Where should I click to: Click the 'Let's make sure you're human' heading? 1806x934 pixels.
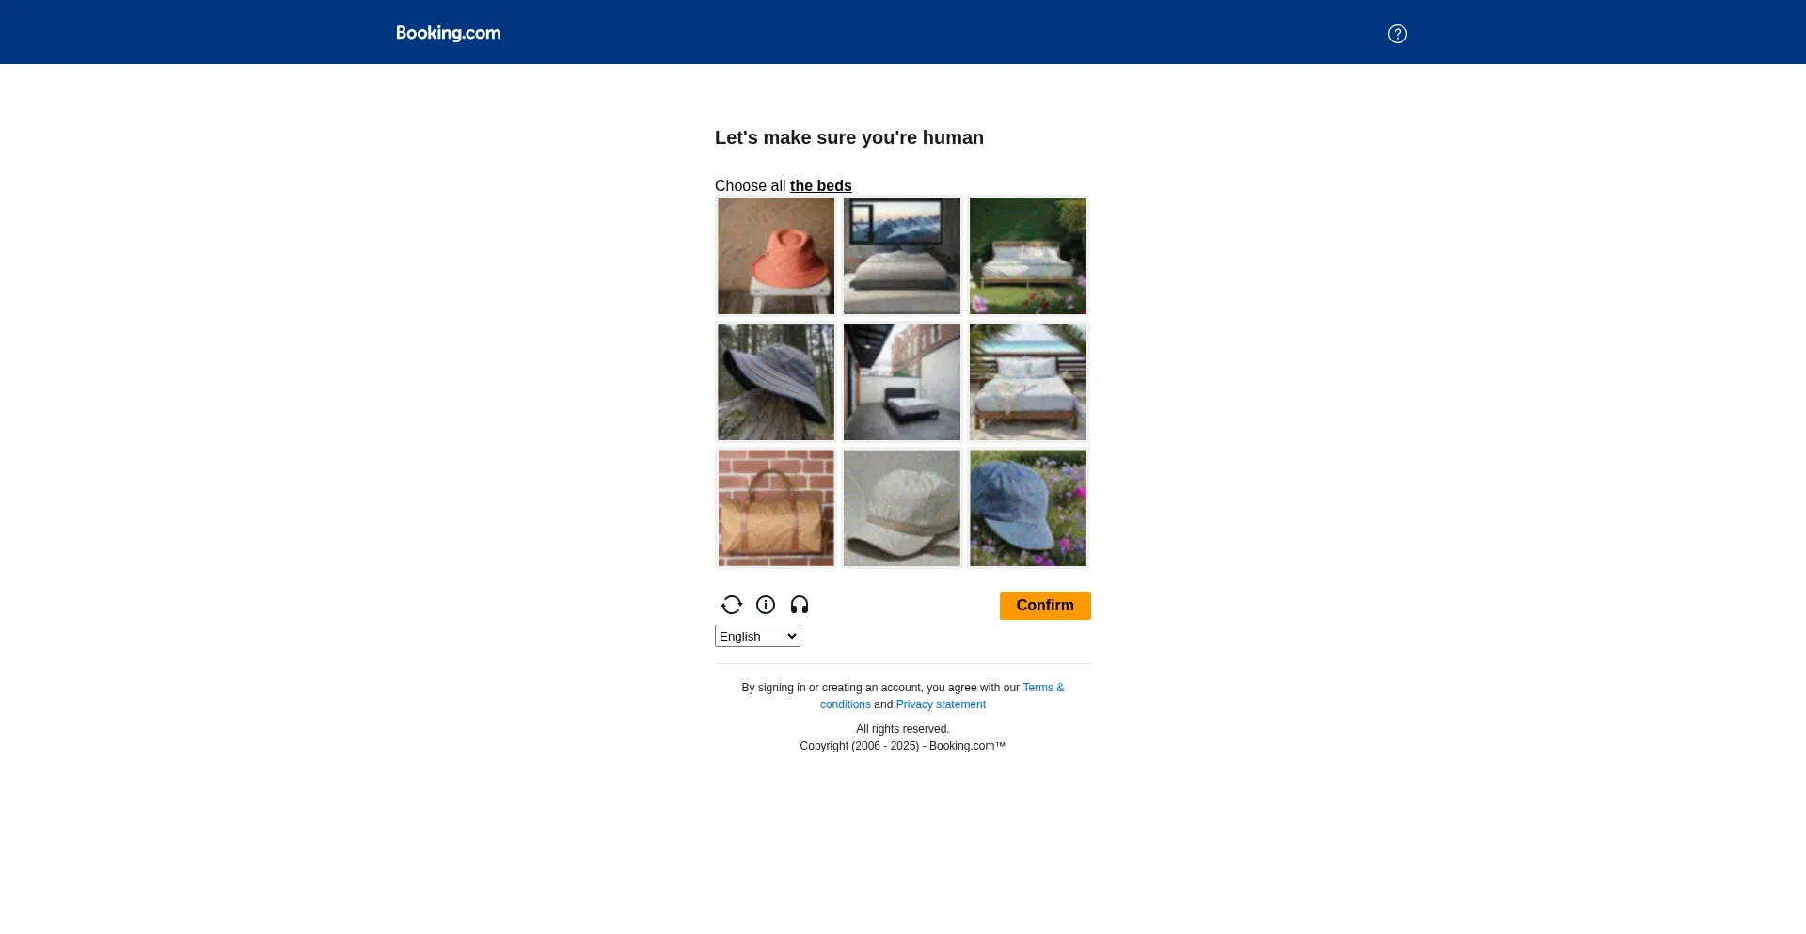pyautogui.click(x=849, y=137)
